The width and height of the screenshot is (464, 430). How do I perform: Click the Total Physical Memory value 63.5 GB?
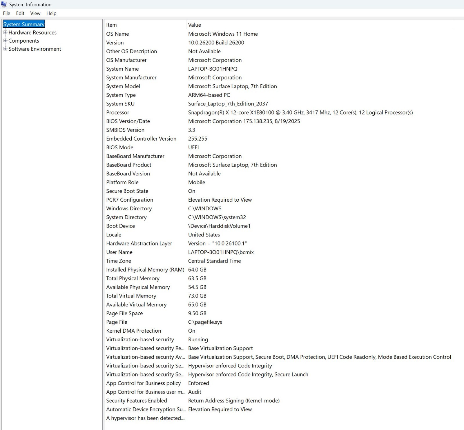click(197, 278)
